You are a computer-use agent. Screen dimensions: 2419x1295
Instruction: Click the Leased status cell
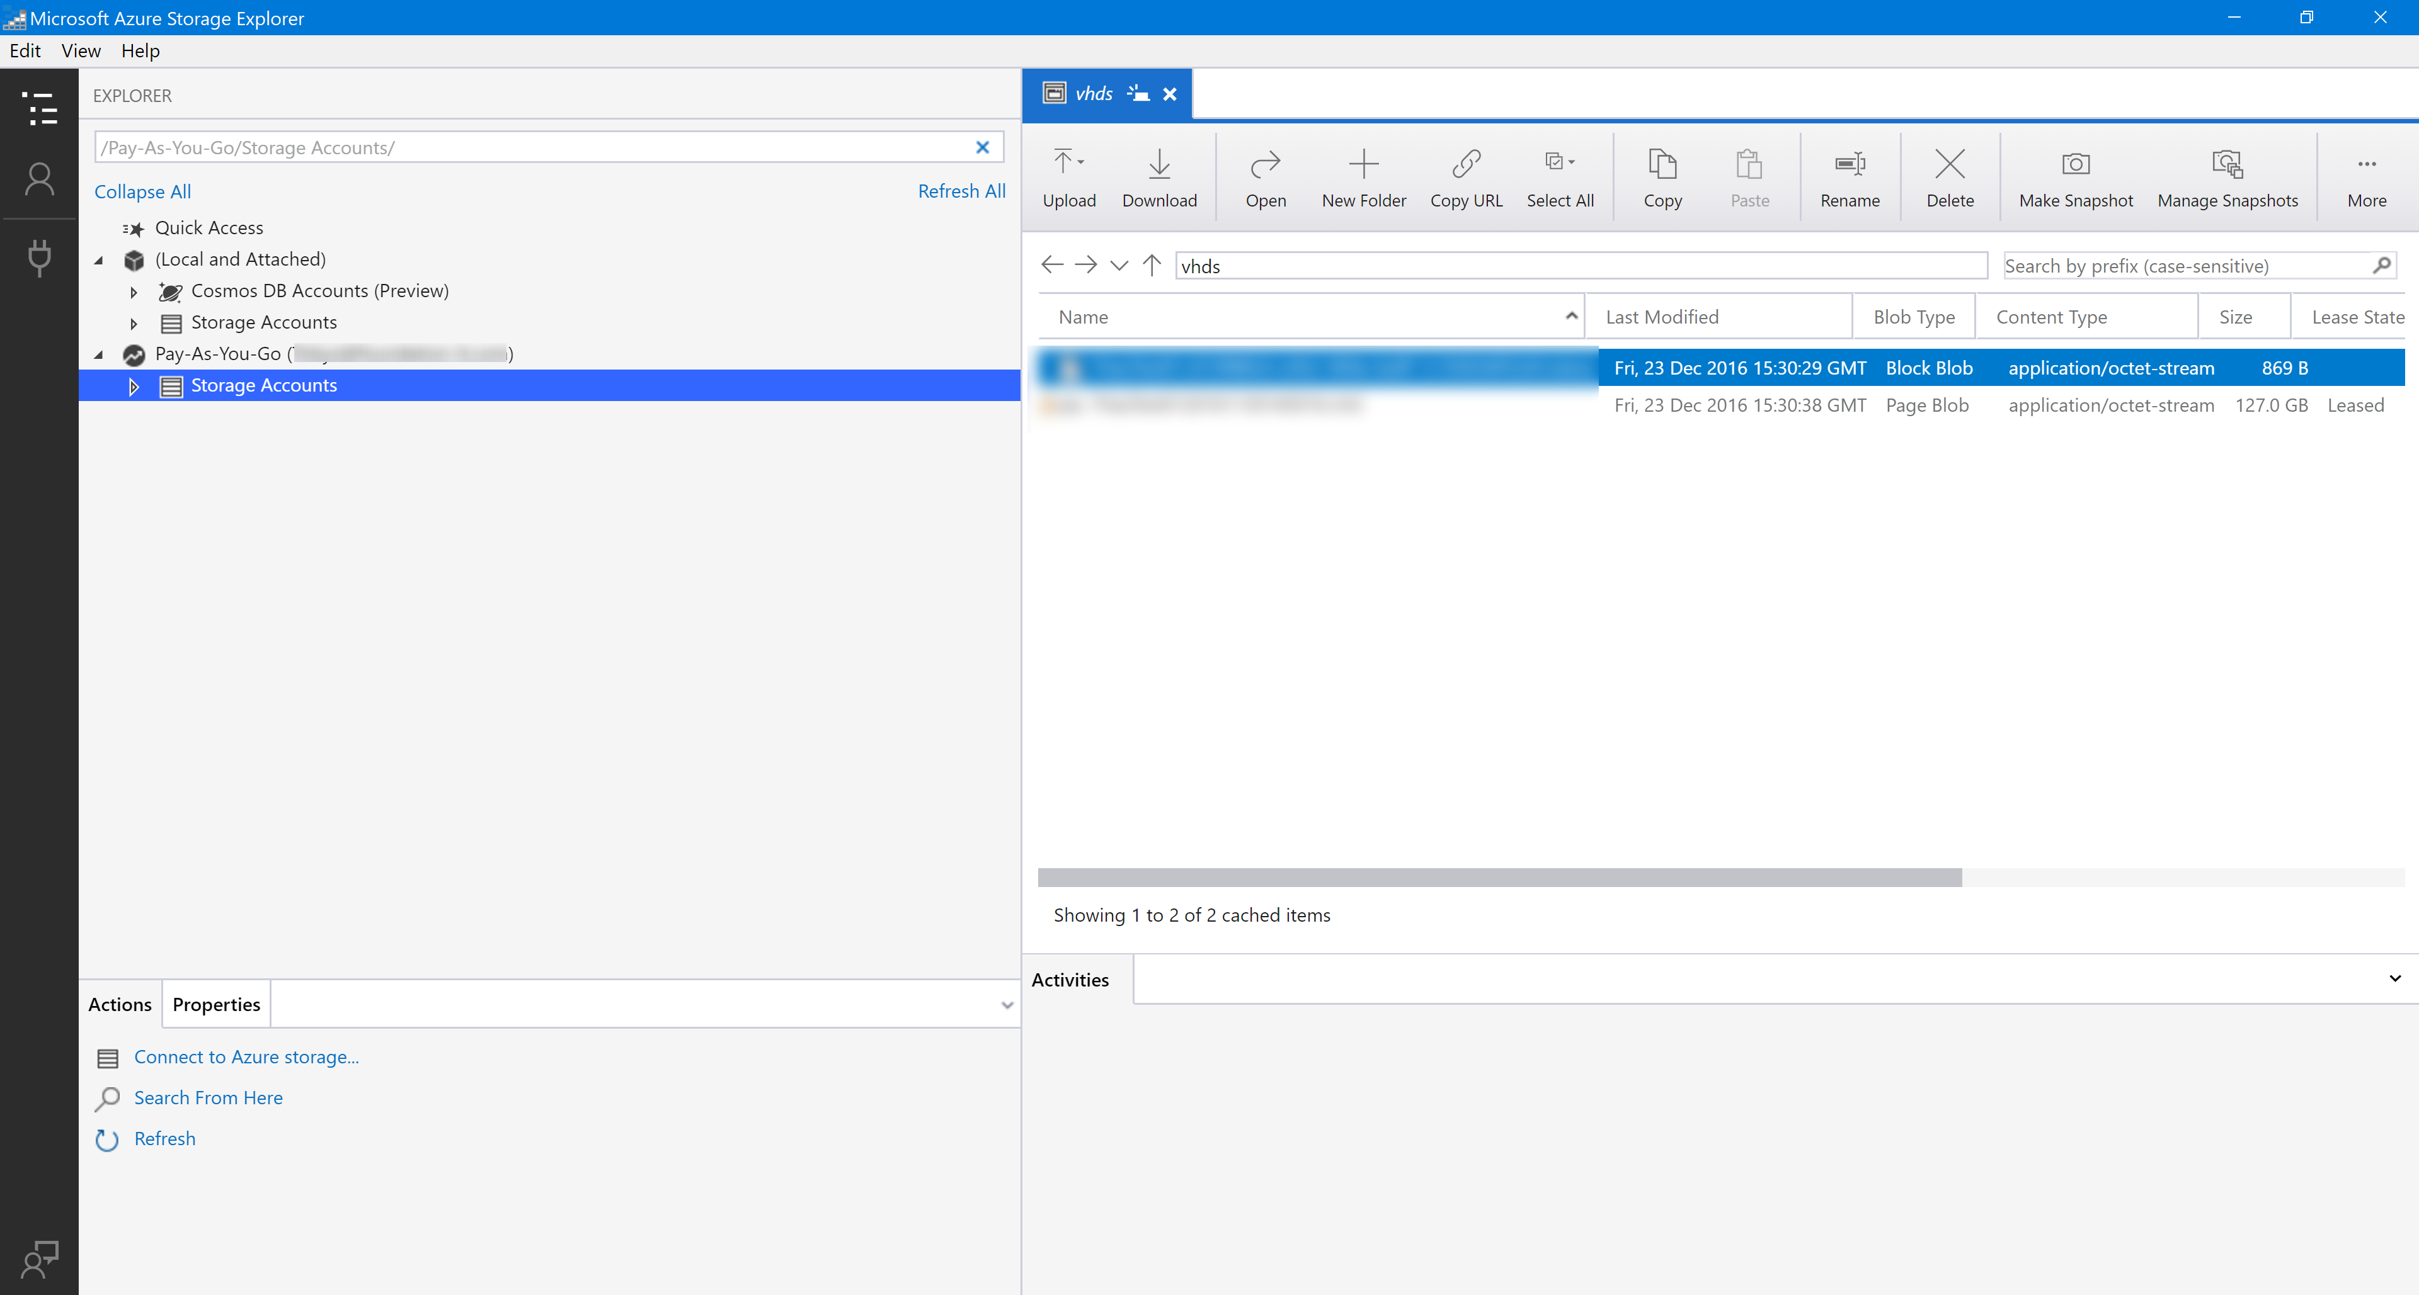[x=2355, y=405]
